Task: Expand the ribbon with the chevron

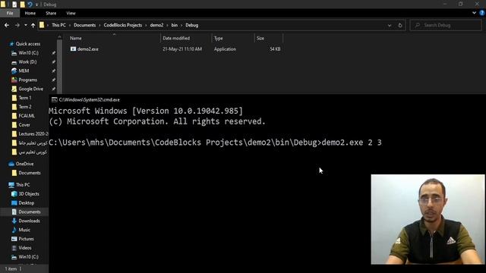Action: [474, 13]
